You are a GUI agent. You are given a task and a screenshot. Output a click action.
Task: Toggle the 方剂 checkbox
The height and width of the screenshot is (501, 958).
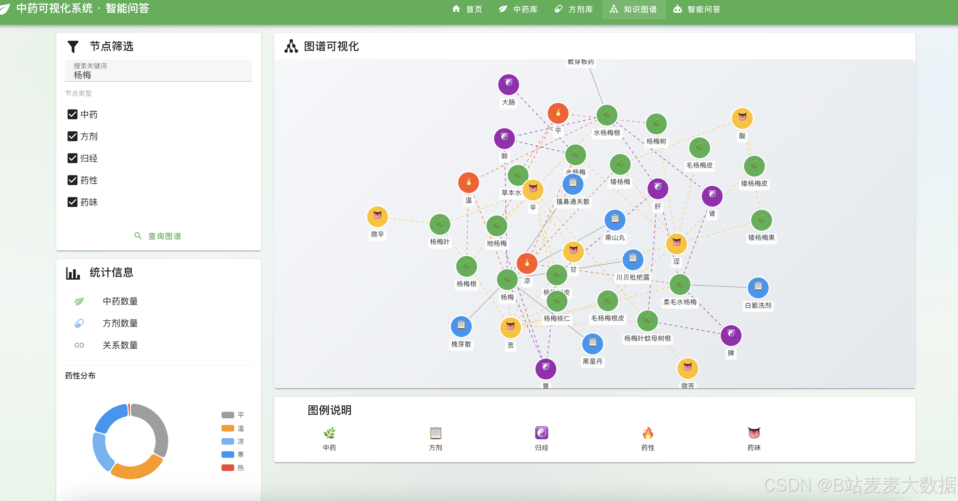[73, 136]
